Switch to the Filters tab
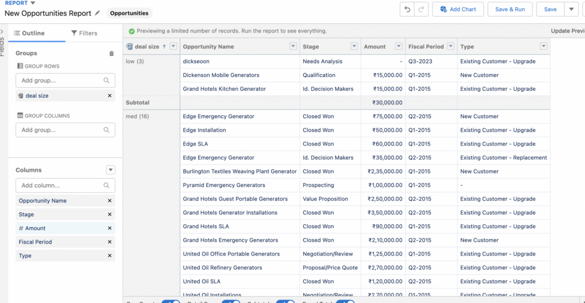The image size is (585, 303). coord(85,33)
